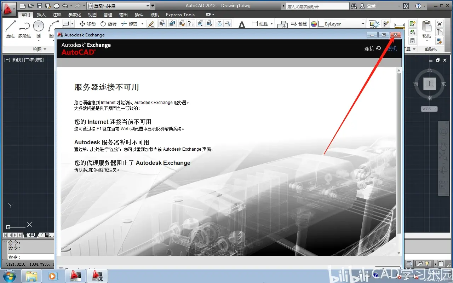Click the Redo arrow icon

78,6
